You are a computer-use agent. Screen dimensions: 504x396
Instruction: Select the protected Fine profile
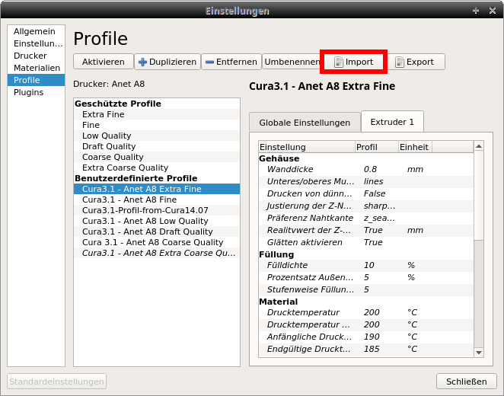(x=157, y=125)
